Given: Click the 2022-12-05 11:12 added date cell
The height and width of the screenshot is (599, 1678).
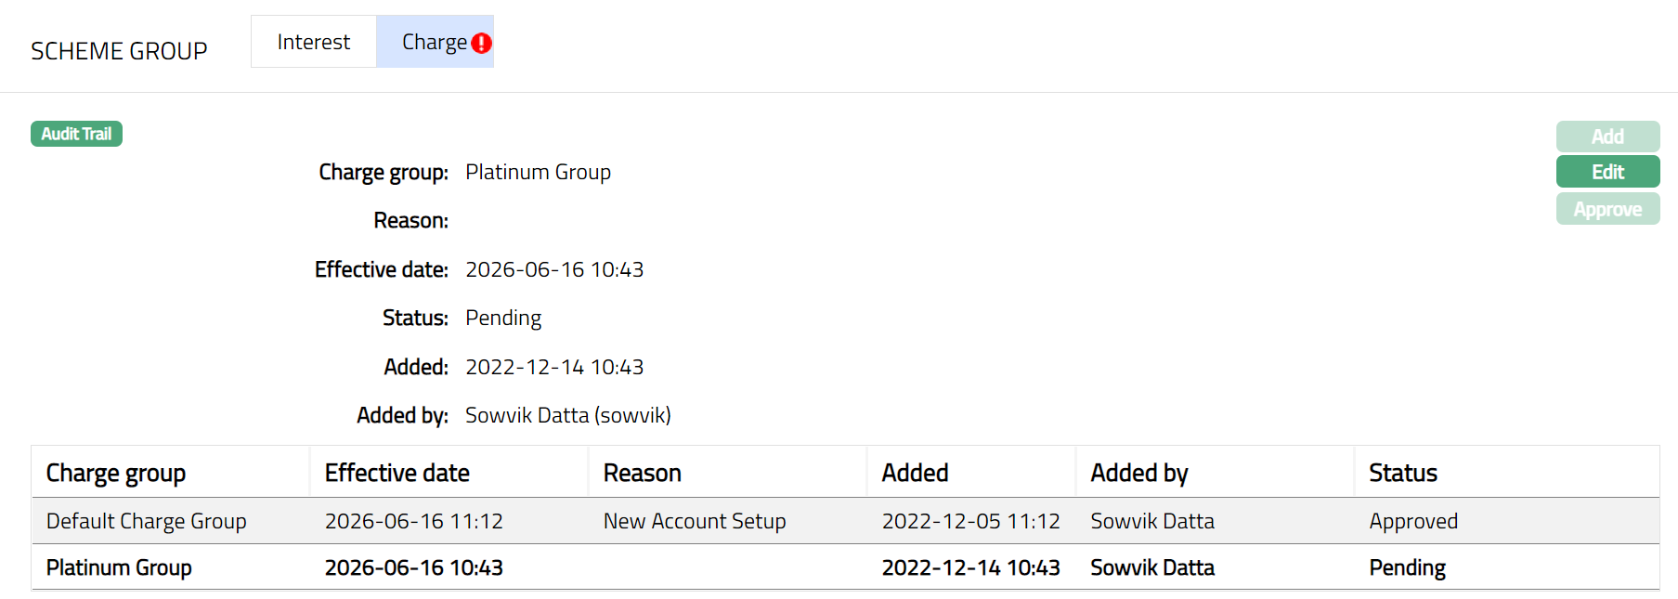Looking at the screenshot, I should (970, 521).
